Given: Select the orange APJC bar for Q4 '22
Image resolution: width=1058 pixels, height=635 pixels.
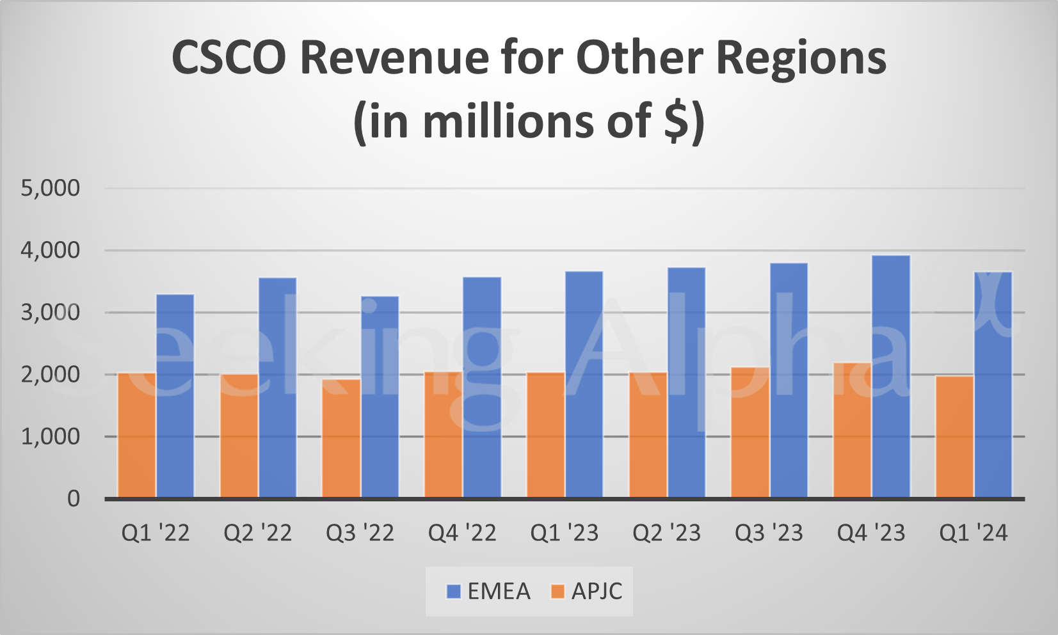Looking at the screenshot, I should tap(444, 434).
